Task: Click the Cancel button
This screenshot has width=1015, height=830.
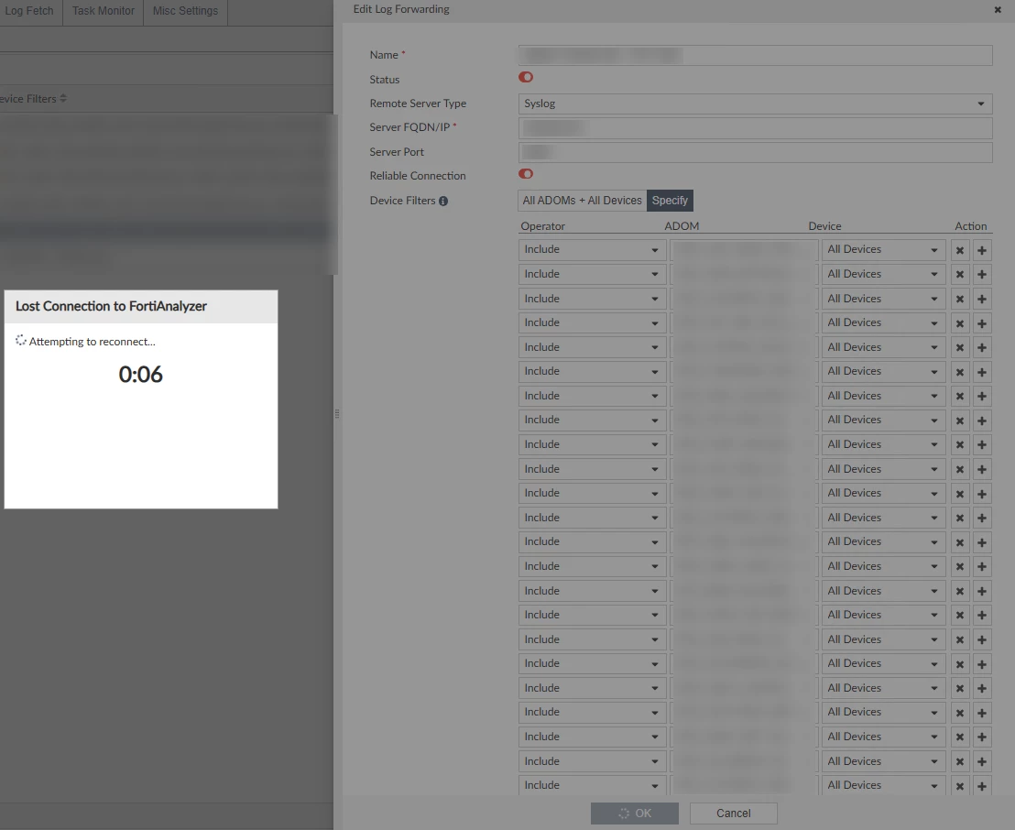Action: click(x=734, y=814)
